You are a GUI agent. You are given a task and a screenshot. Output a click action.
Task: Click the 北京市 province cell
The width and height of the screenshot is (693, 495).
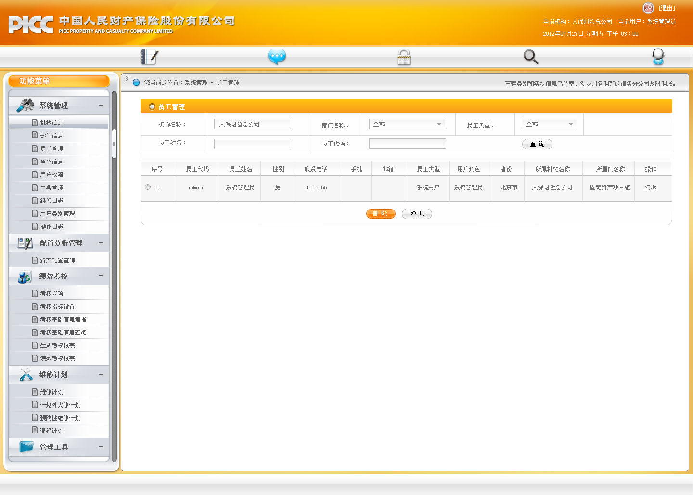[509, 187]
